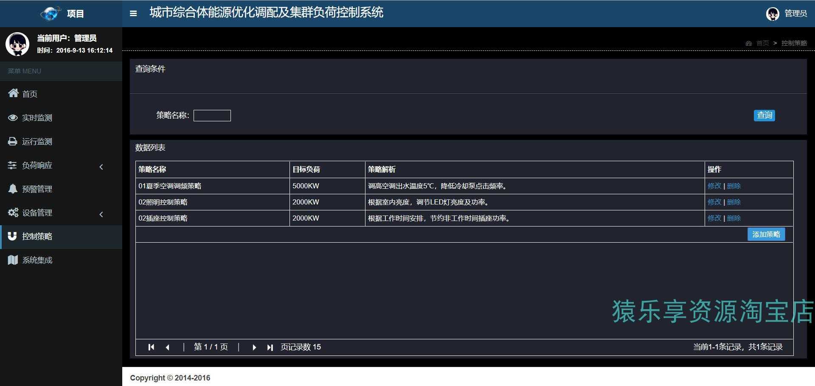Click 2000KW in the 02插座控制策略 row
The width and height of the screenshot is (815, 386).
[x=327, y=218]
